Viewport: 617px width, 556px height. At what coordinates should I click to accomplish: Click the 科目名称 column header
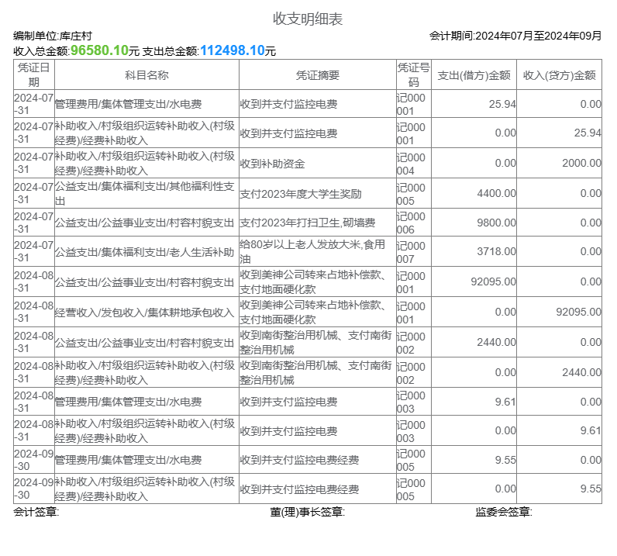coord(146,75)
